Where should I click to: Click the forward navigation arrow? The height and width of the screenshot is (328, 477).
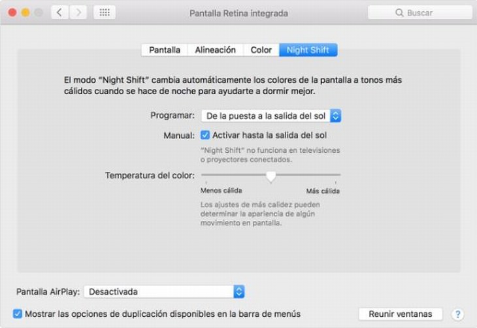click(78, 12)
